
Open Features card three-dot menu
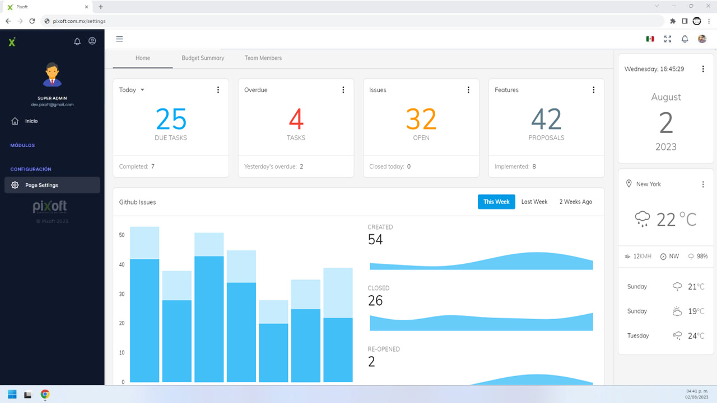pos(594,90)
